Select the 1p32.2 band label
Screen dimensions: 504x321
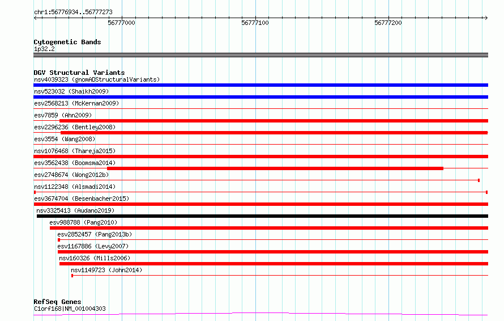(44, 49)
